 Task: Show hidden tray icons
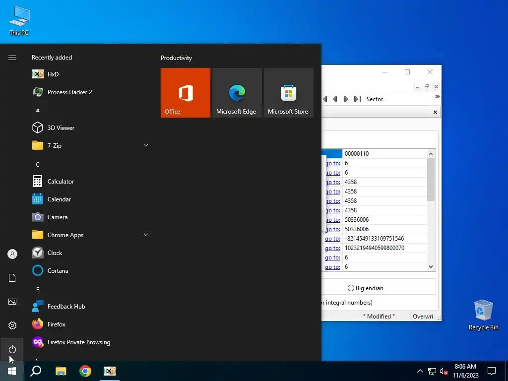pos(420,371)
